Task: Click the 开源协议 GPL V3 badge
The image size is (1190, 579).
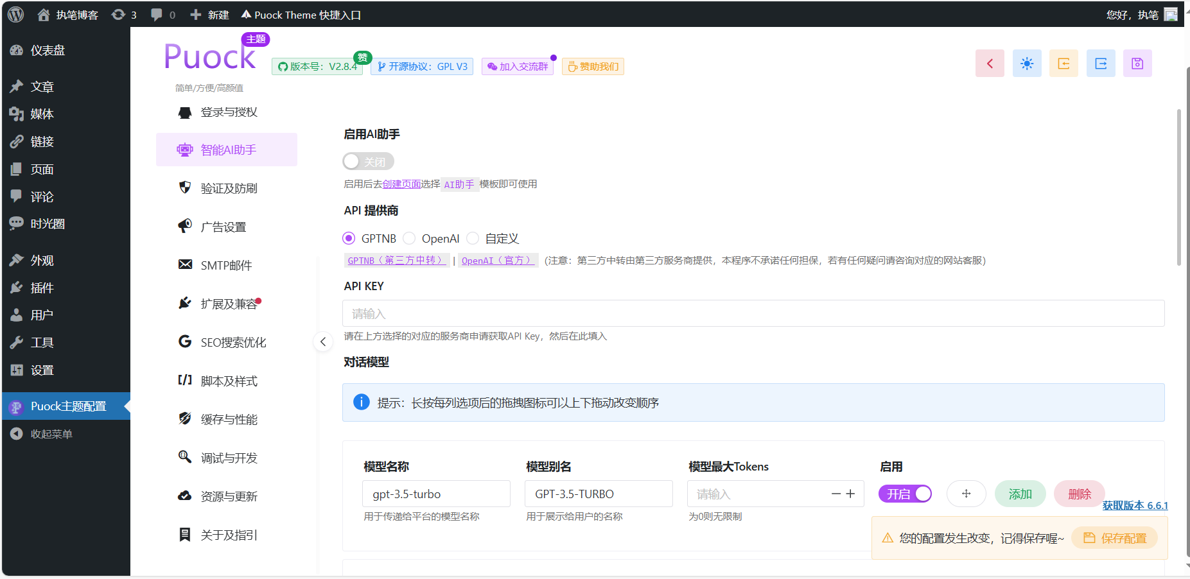Action: pyautogui.click(x=422, y=67)
